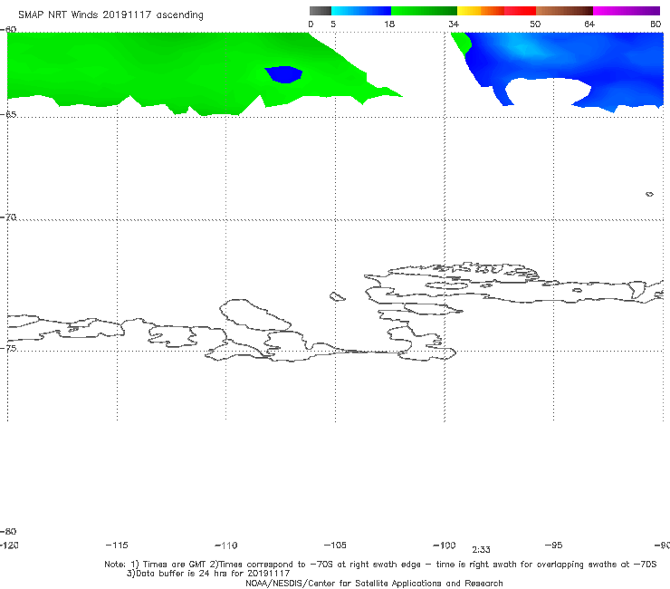Click the 'Data buffer is 24 hrs' note line
Image resolution: width=670 pixels, height=589 pixels.
pos(208,574)
